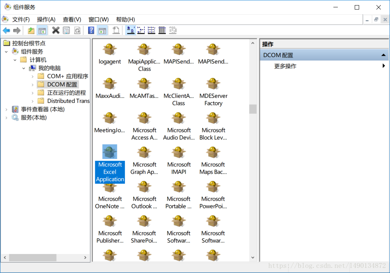Screen dimensions: 390x273
Task: Open the Properties toolbar icon
Action: point(67,30)
